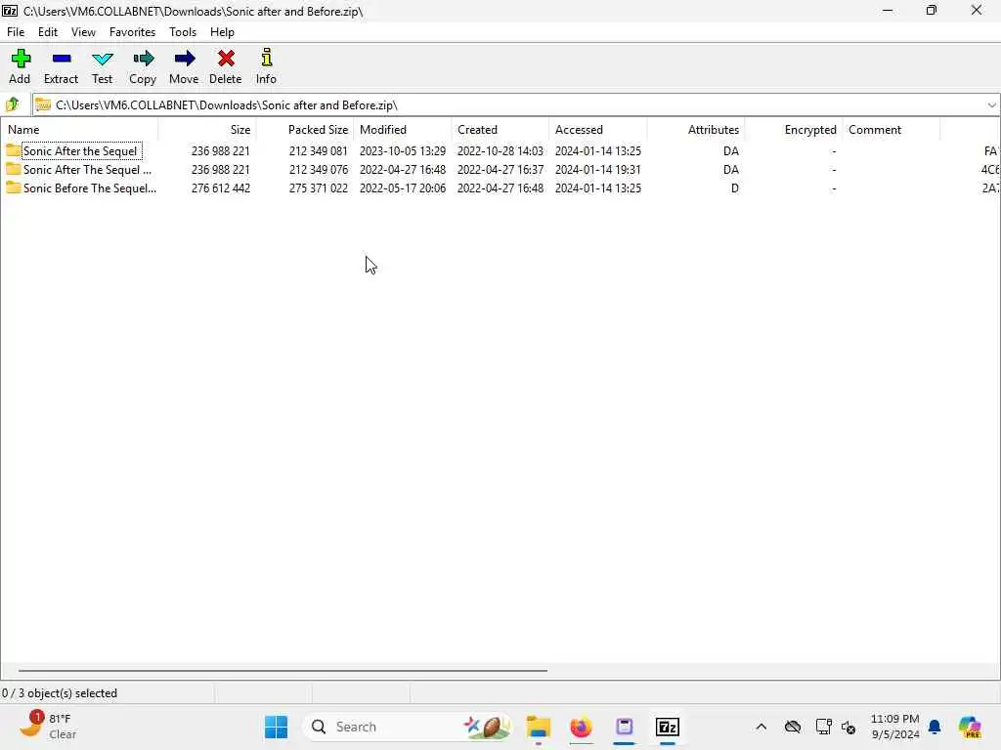Select Sonic Before The Sequel... folder name
Image resolution: width=1001 pixels, height=750 pixels.
(90, 188)
